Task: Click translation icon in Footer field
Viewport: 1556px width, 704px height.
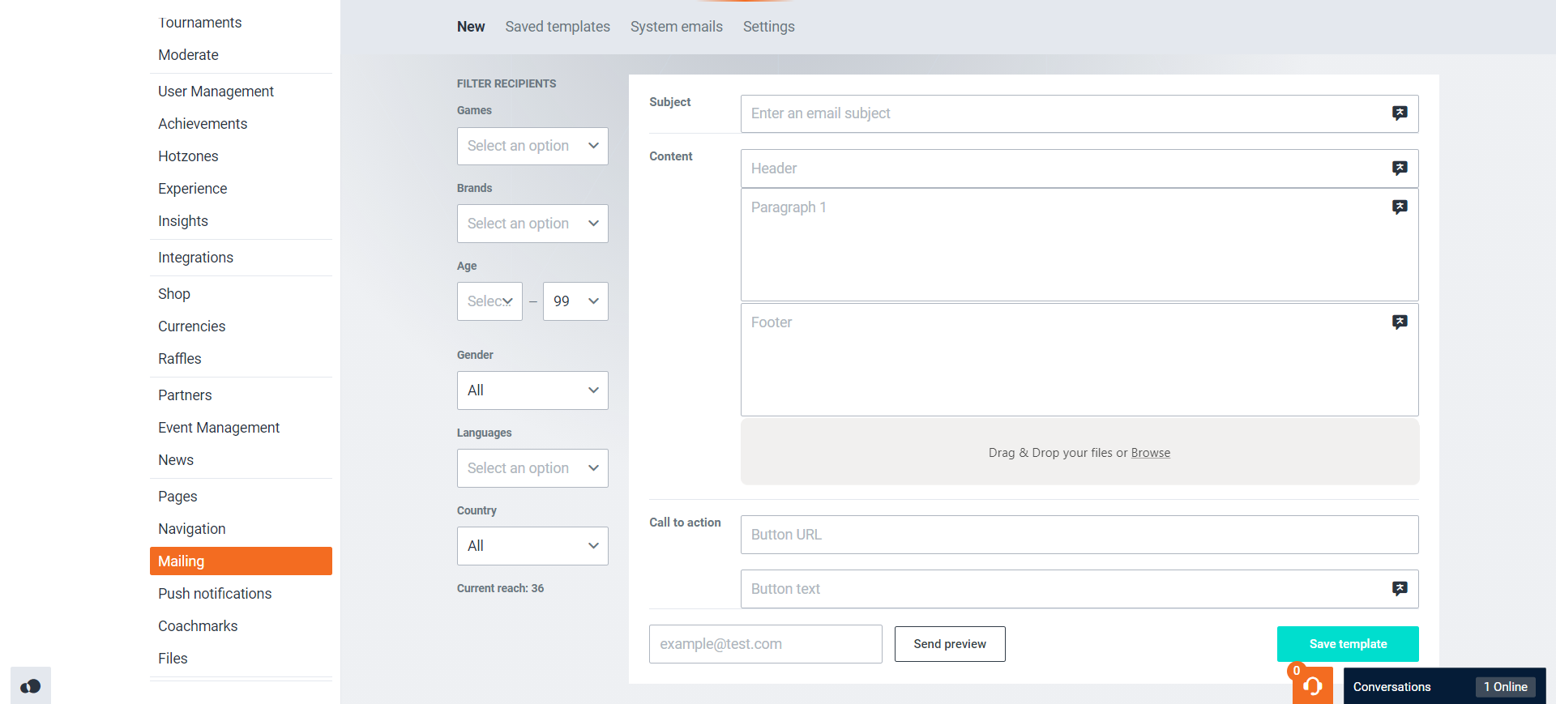Action: [x=1399, y=322]
